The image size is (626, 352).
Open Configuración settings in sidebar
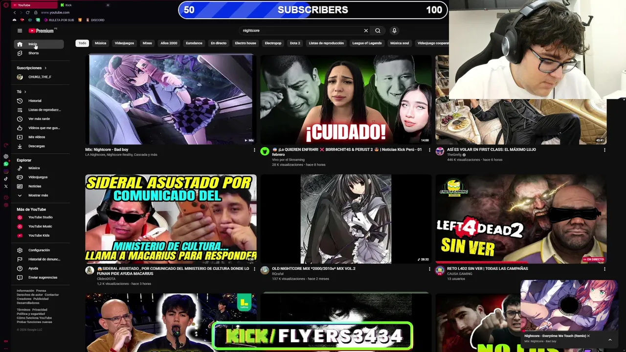[39, 250]
